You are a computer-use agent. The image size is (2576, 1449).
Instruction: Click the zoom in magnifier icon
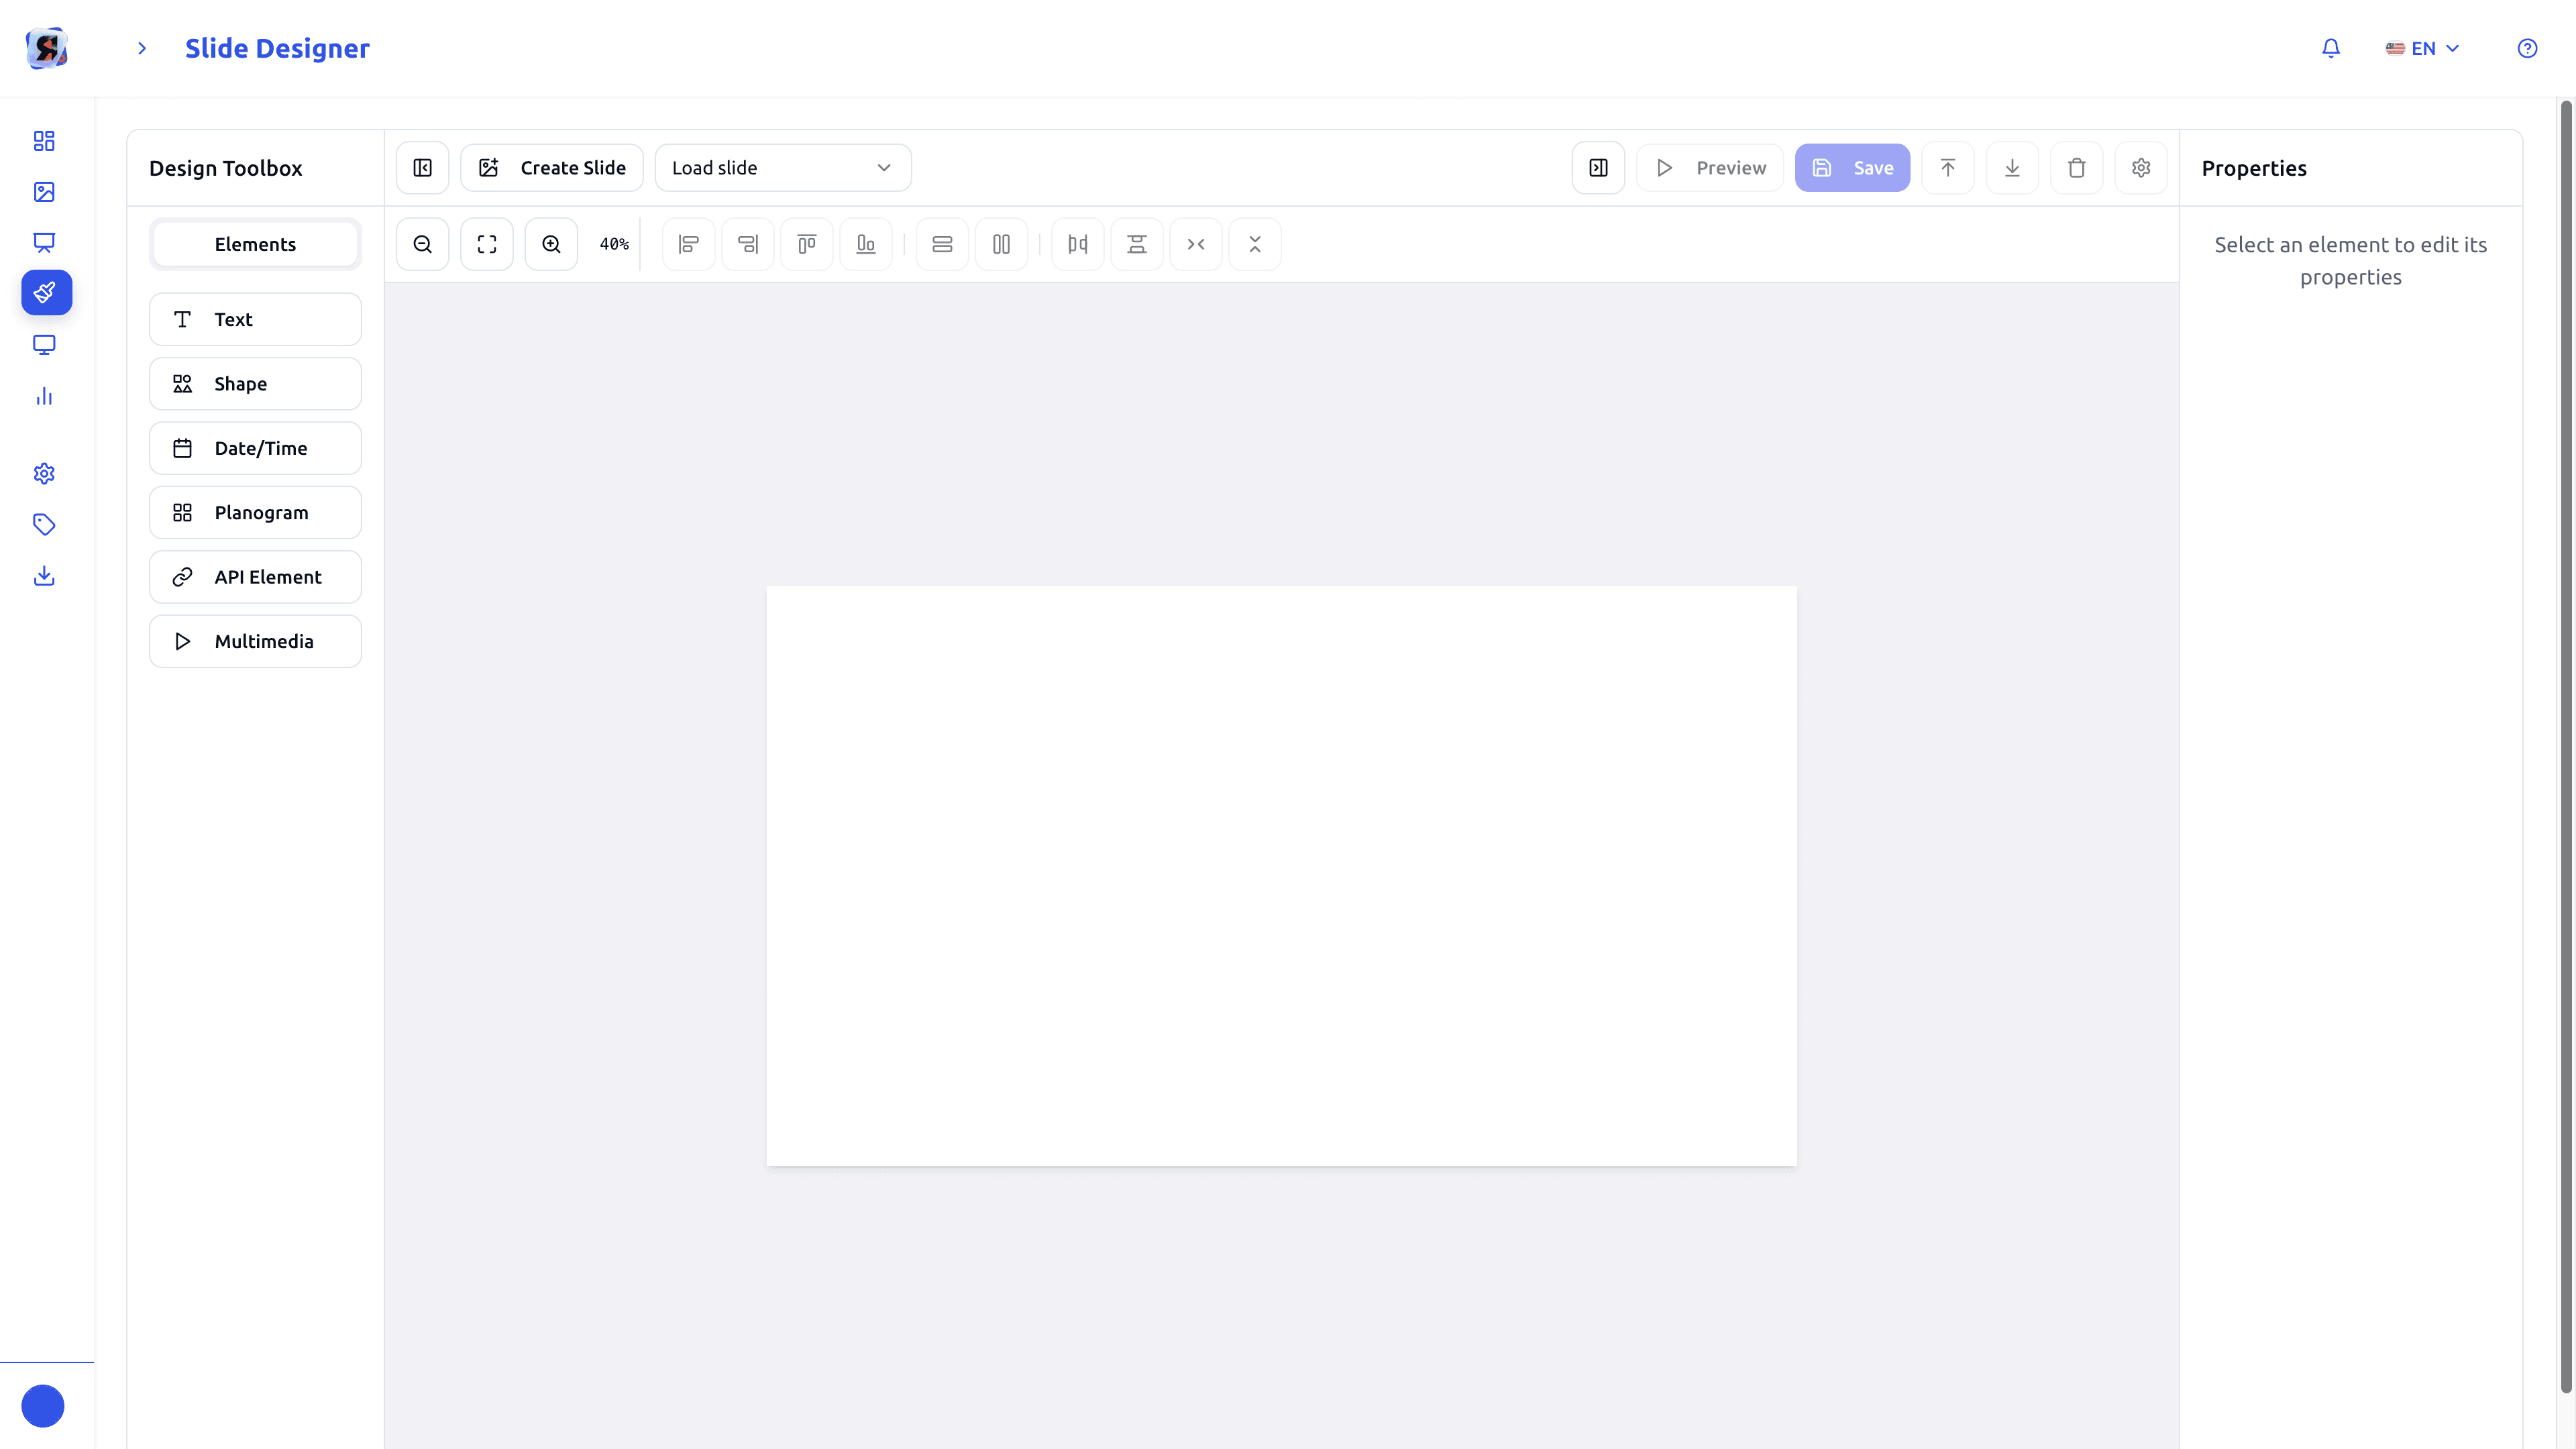coord(551,244)
